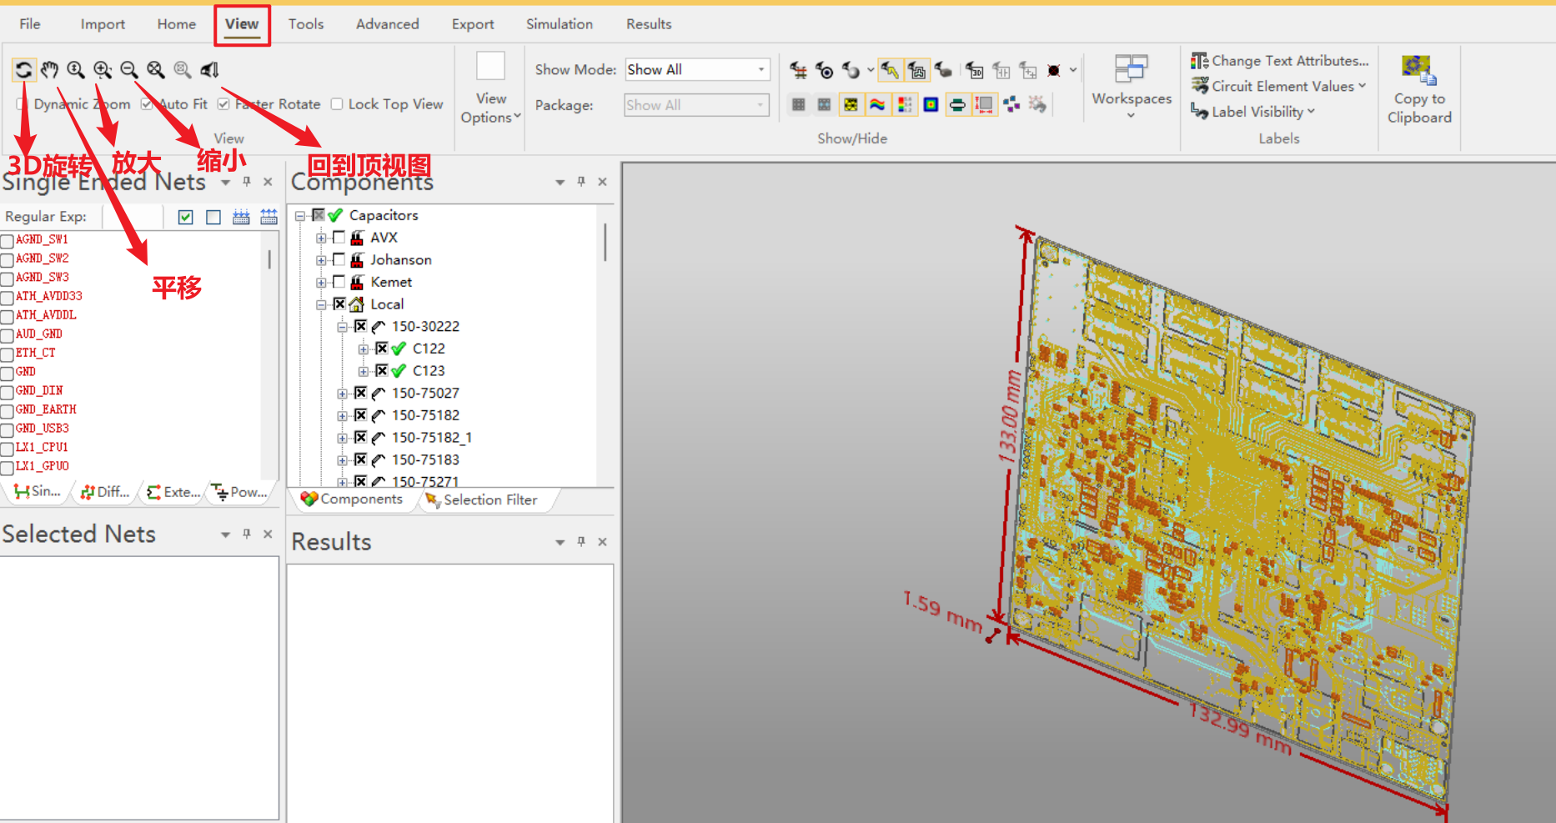1556x823 pixels.
Task: Toggle the show 3D view icon
Action: pos(975,71)
